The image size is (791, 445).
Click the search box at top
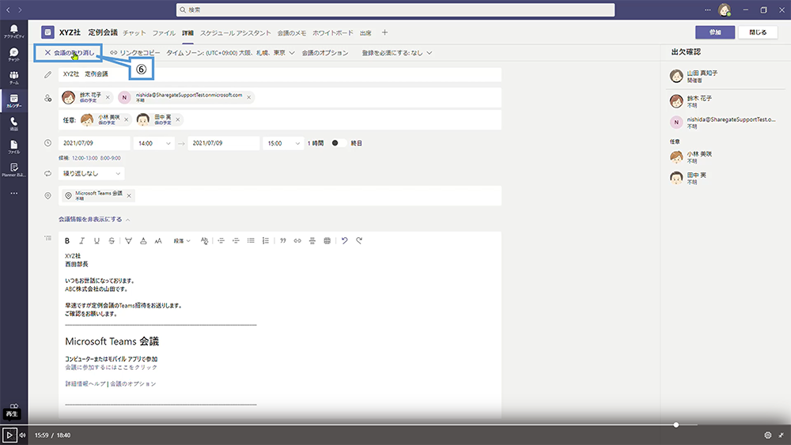395,9
